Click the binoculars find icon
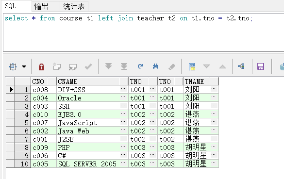The image size is (284, 179). click(155, 66)
